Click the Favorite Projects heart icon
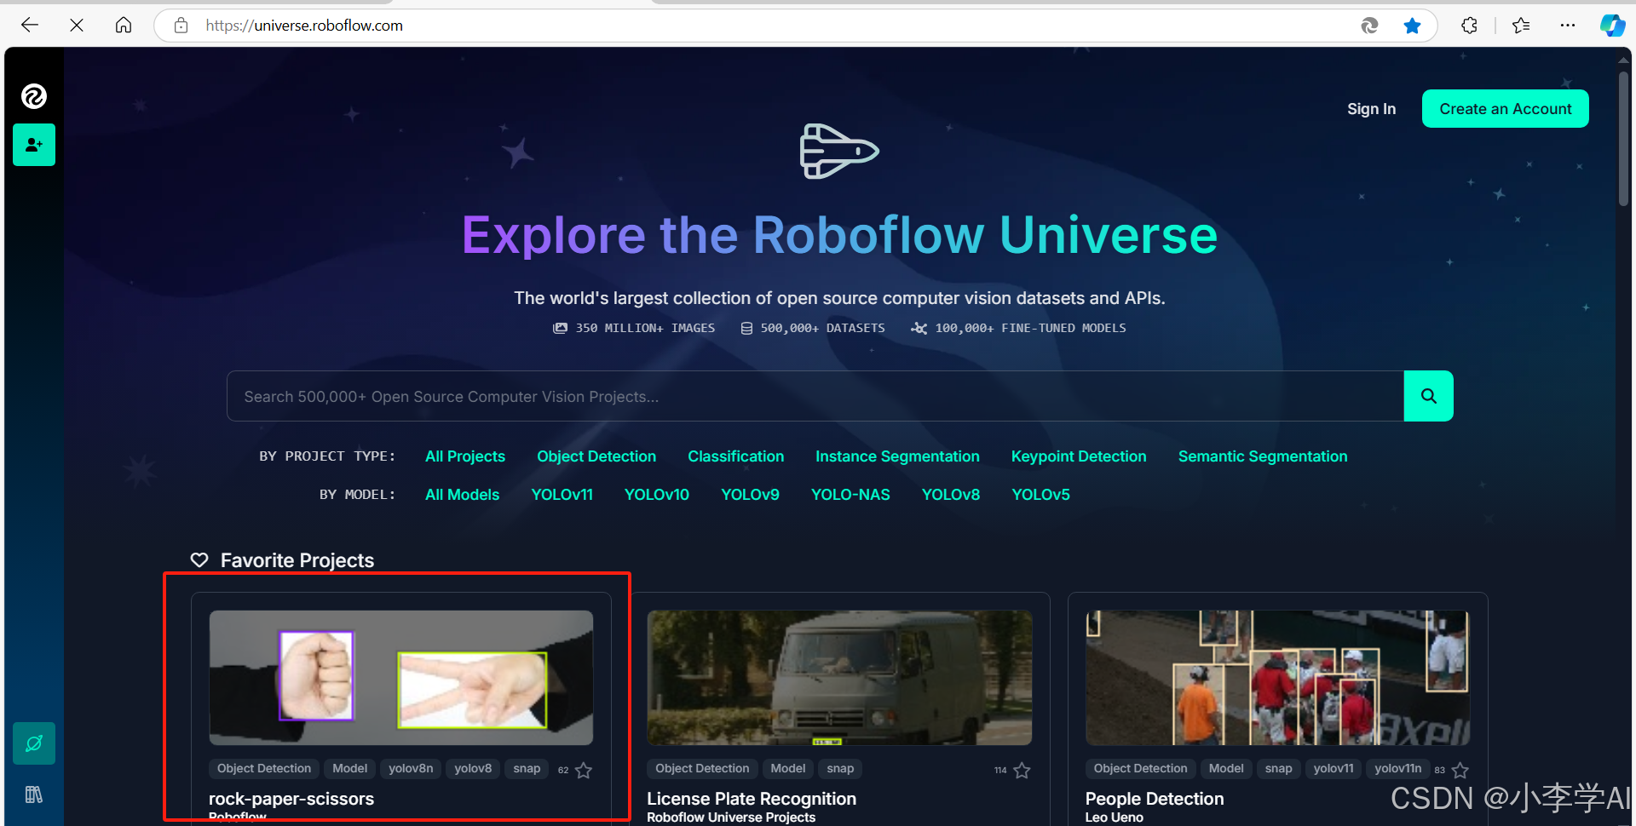The width and height of the screenshot is (1636, 826). pos(199,559)
